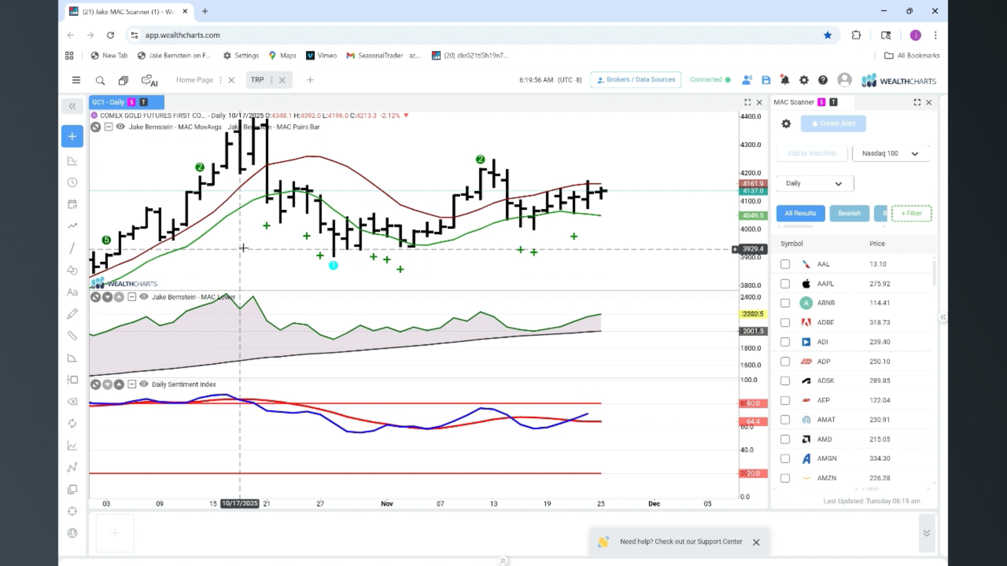Screen dimensions: 1007x566
Task: Click the Brokers / Data Sources button
Action: tap(636, 80)
